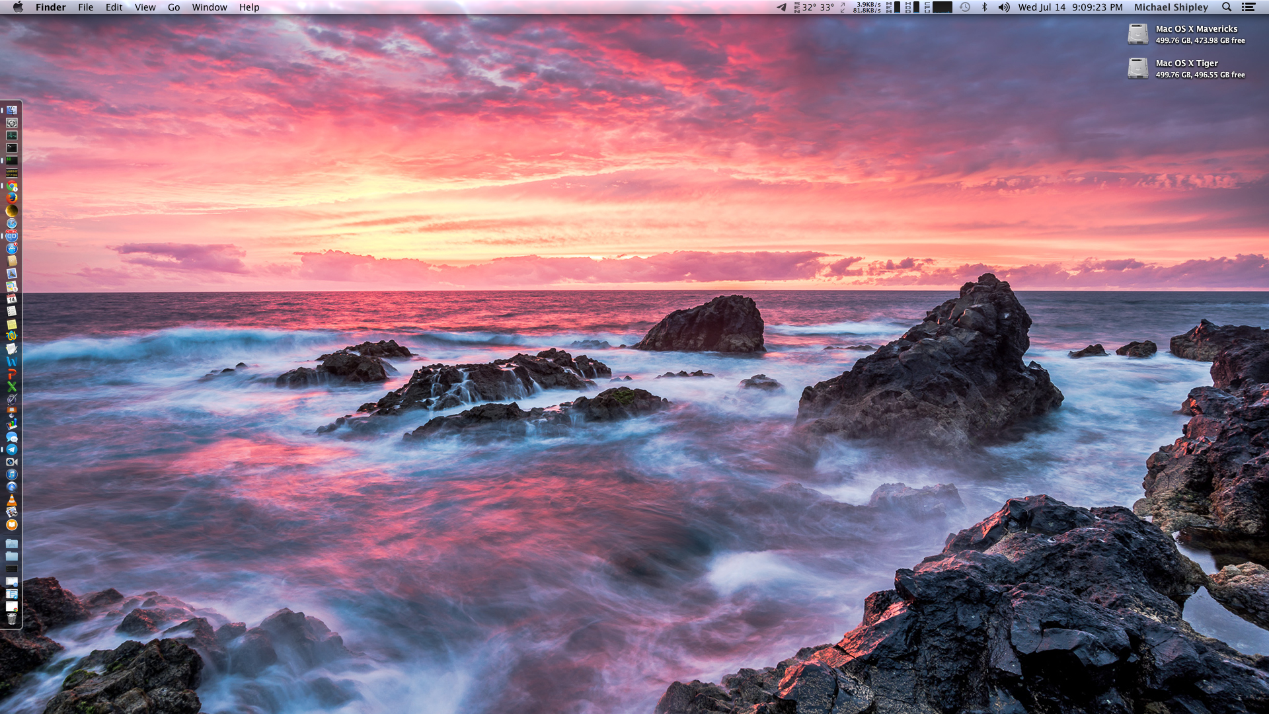Open the Mac App Store dock icon
Viewport: 1269px width, 714px height.
coord(12,249)
